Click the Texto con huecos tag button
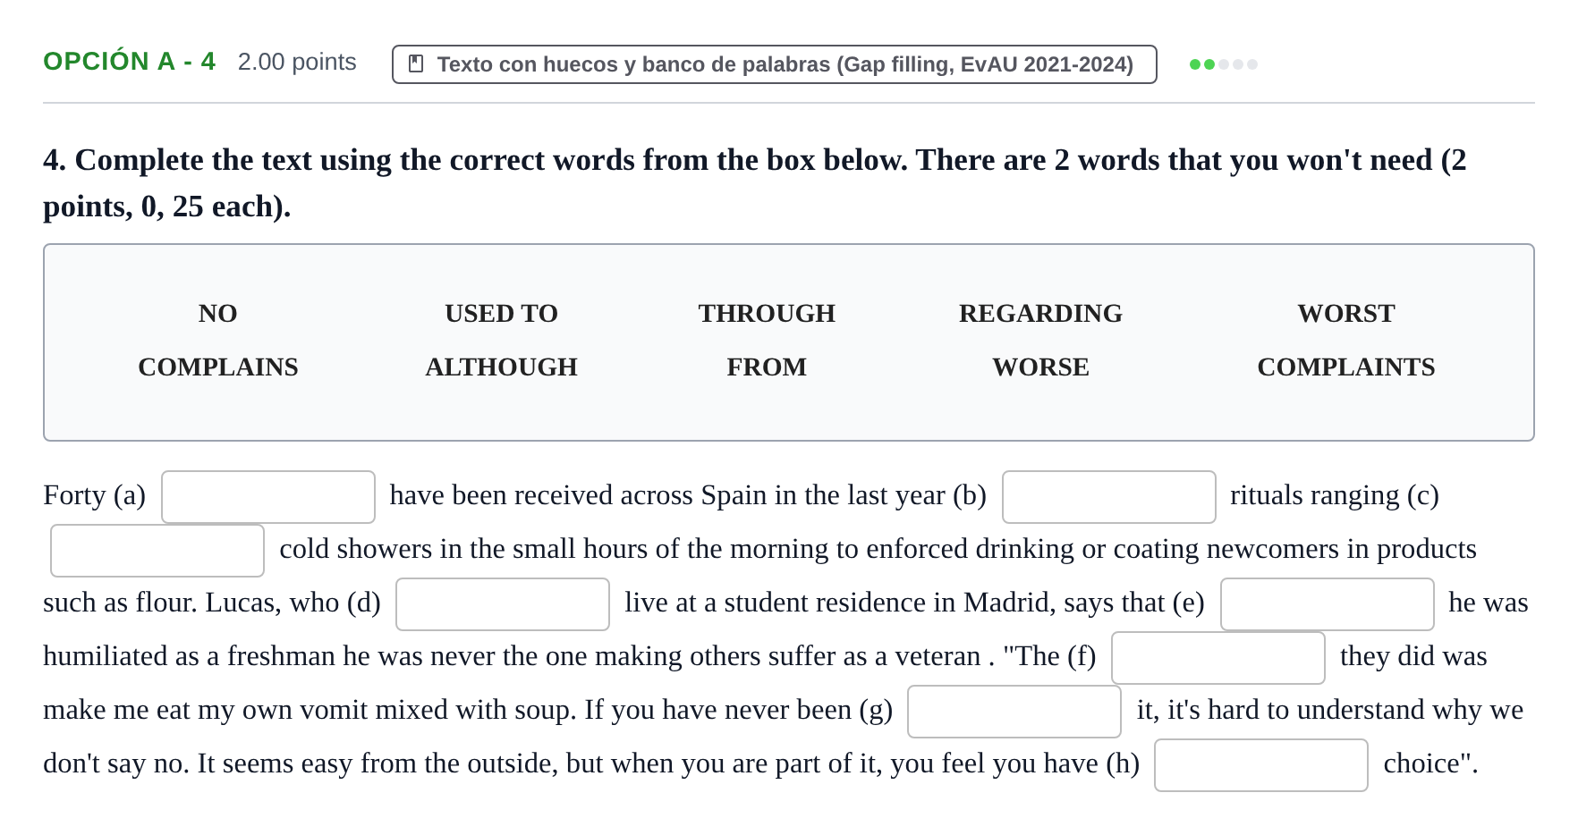 coord(775,64)
